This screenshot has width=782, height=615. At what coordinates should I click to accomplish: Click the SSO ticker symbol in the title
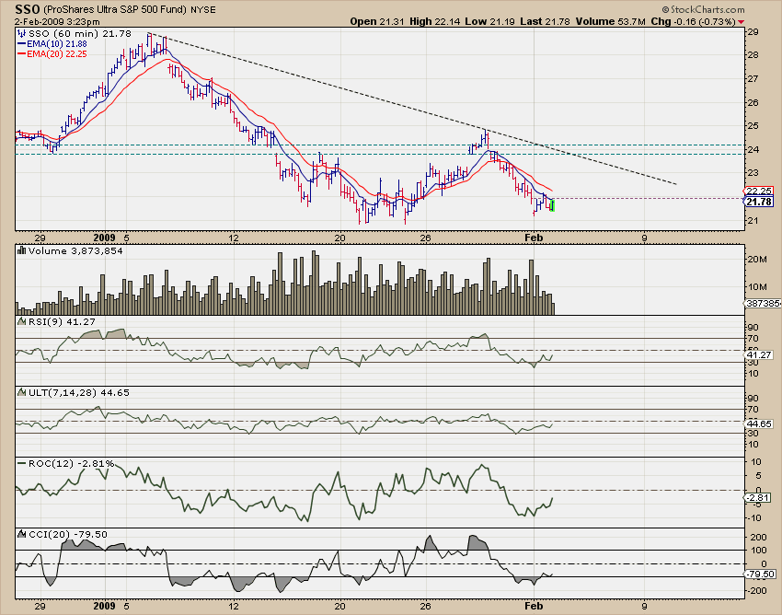[27, 9]
